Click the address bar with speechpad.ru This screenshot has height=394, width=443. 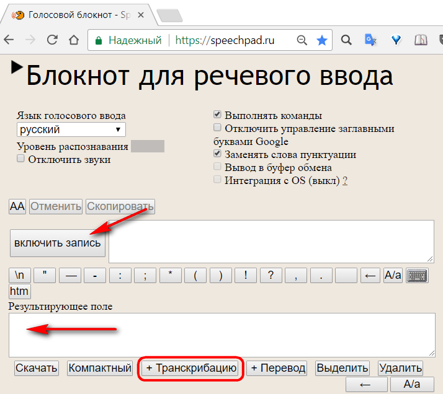click(210, 40)
